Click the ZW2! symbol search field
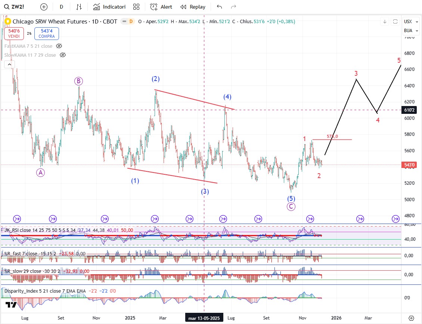This screenshot has height=324, width=422. click(x=19, y=7)
